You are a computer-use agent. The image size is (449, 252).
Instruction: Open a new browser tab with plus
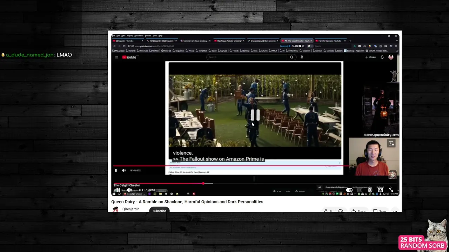(x=350, y=41)
